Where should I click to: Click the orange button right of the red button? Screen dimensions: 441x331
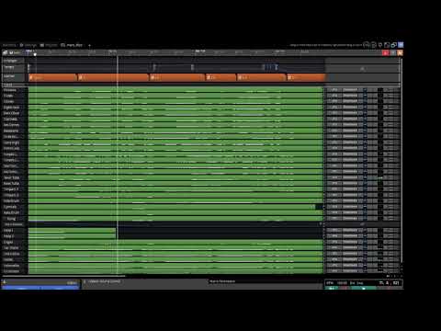pyautogui.click(x=400, y=53)
